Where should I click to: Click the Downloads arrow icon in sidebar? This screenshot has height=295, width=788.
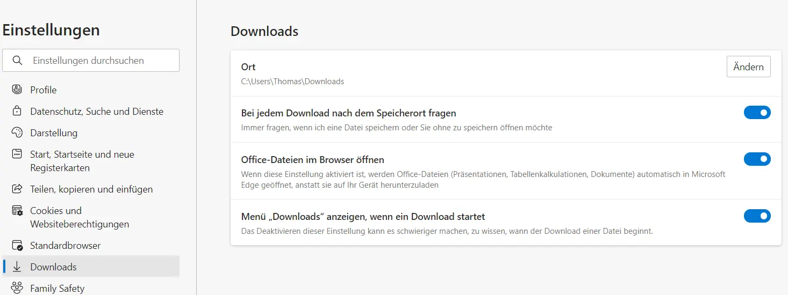click(17, 267)
